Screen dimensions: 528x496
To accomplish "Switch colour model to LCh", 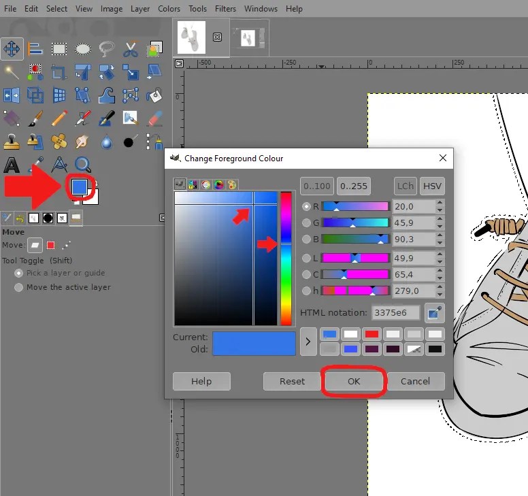I will 405,186.
